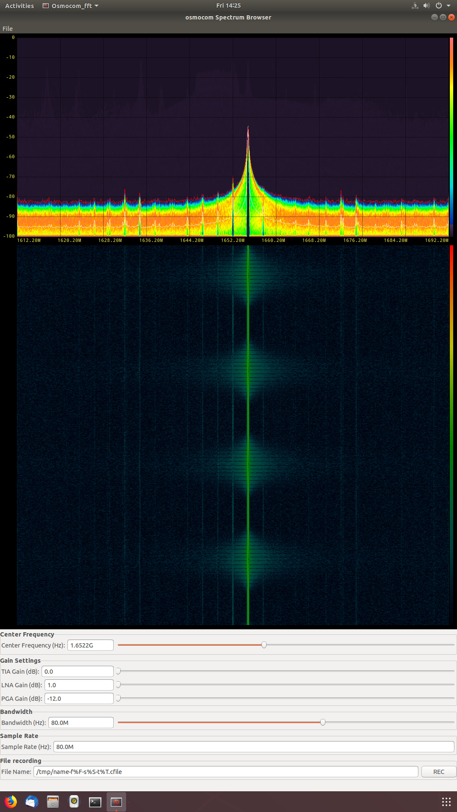
Task: Click the FFT plot color scale bar
Action: [x=451, y=137]
